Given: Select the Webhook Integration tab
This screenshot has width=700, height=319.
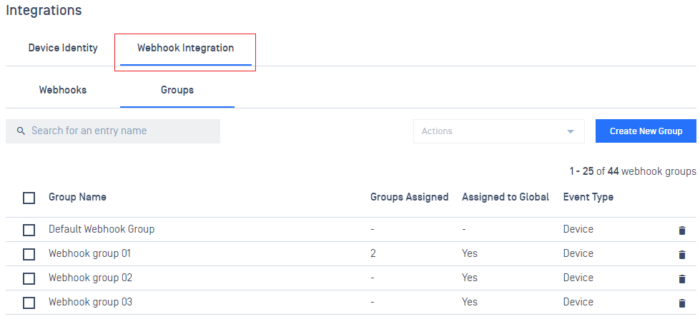Looking at the screenshot, I should click(185, 48).
